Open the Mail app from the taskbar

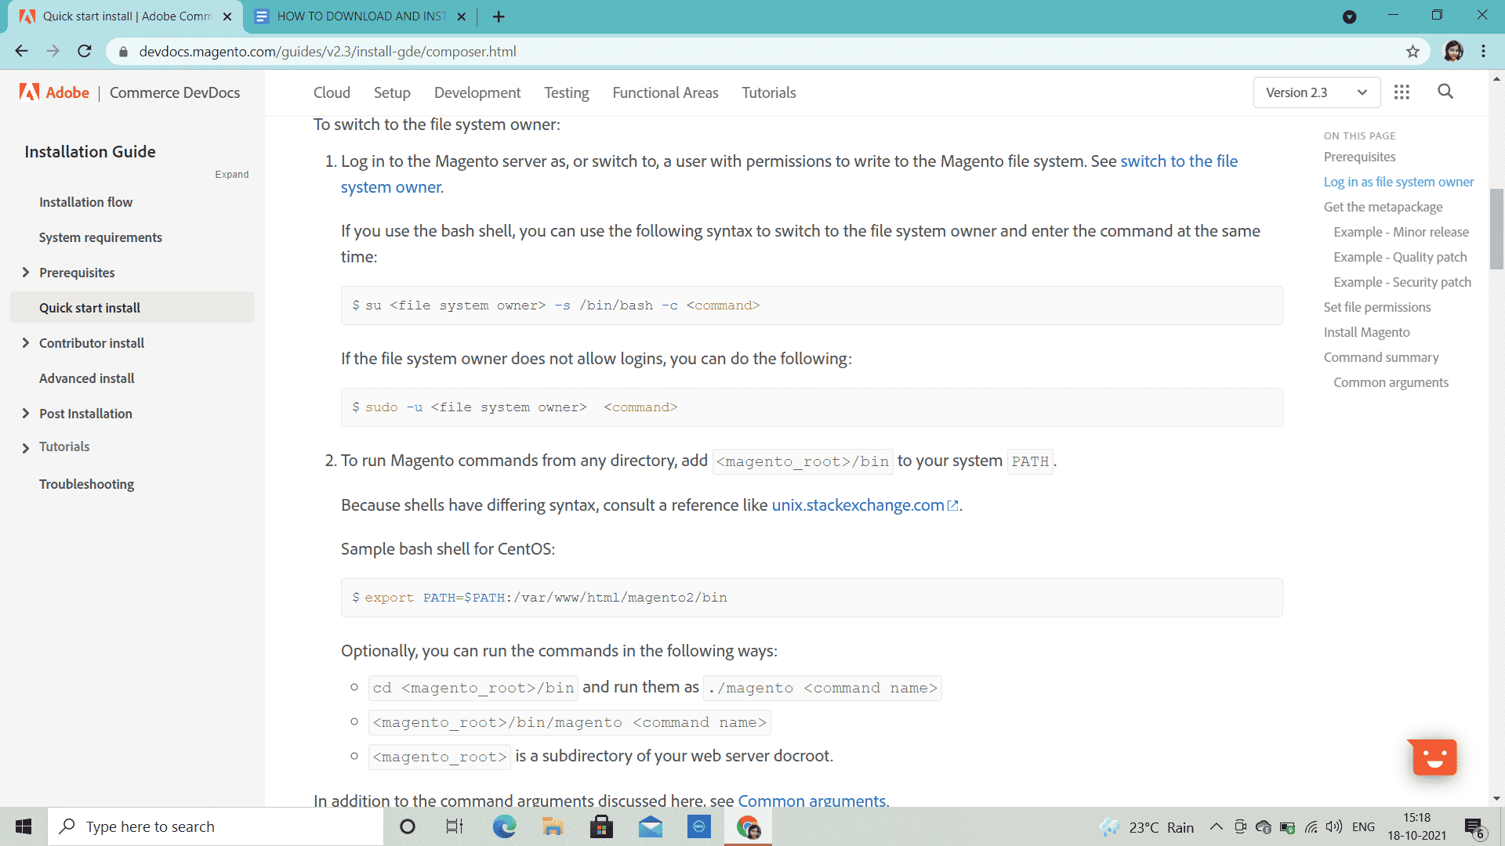[650, 826]
